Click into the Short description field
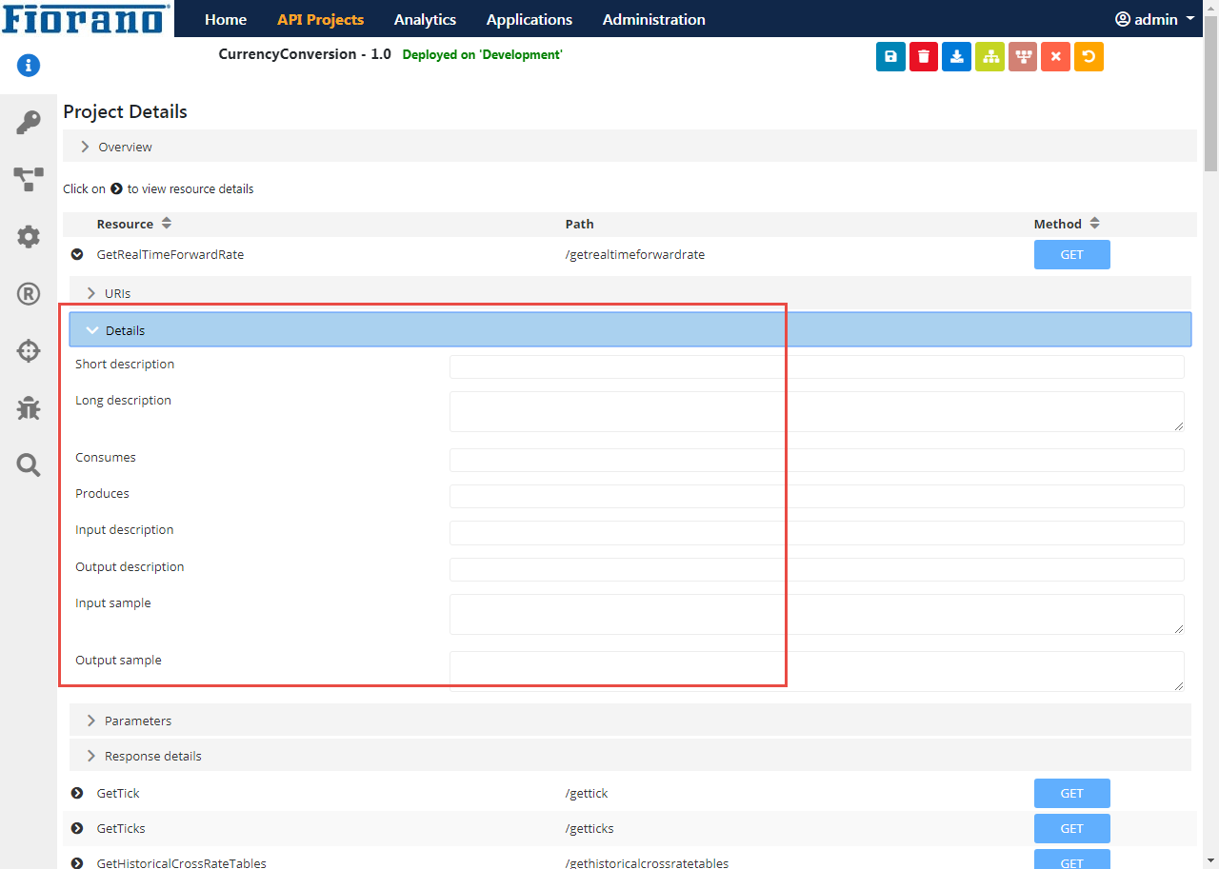 tap(816, 366)
